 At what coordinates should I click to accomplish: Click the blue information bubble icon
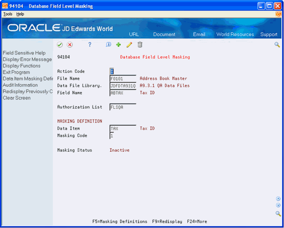click(x=108, y=45)
